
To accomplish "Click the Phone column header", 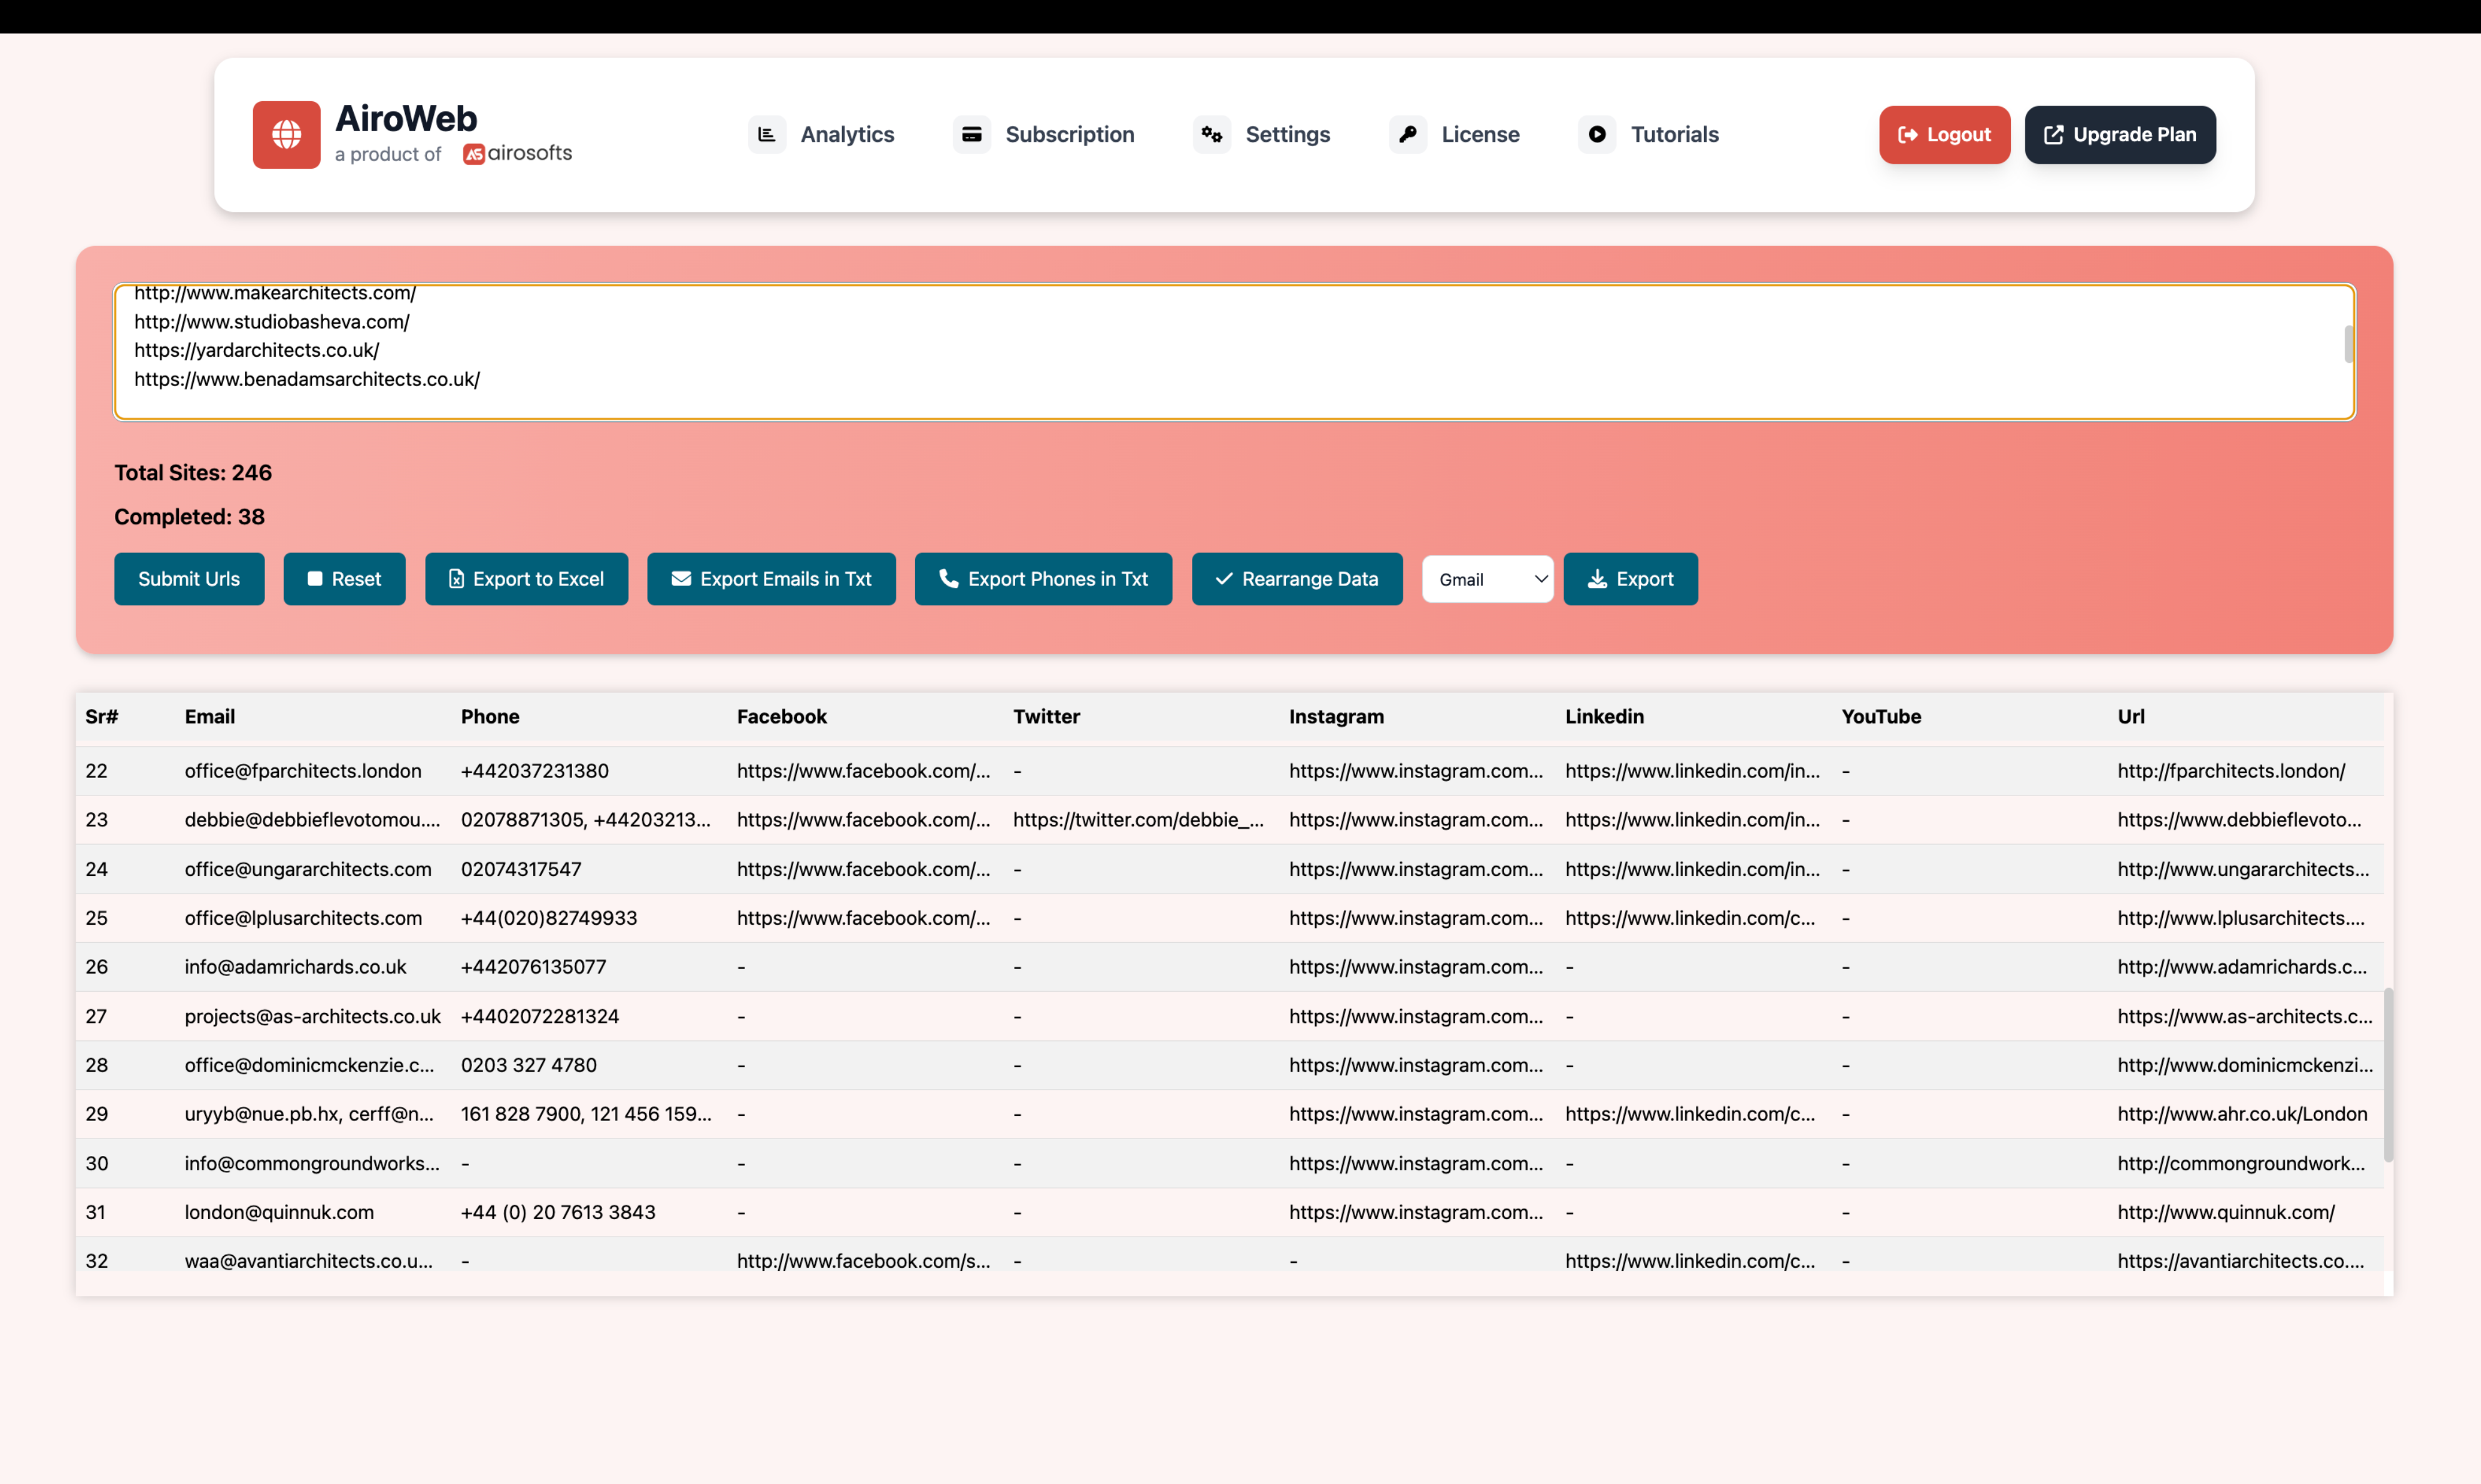I will (490, 716).
